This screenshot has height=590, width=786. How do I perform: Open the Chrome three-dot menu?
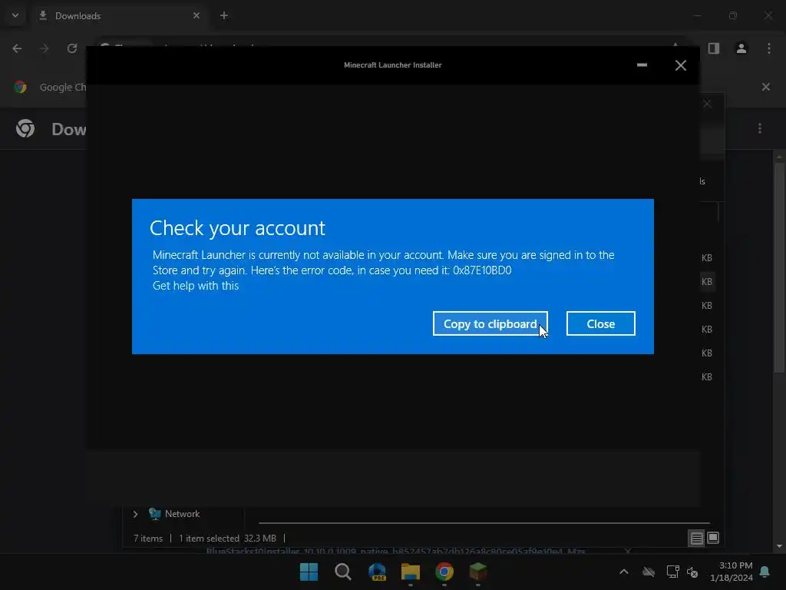pos(769,48)
